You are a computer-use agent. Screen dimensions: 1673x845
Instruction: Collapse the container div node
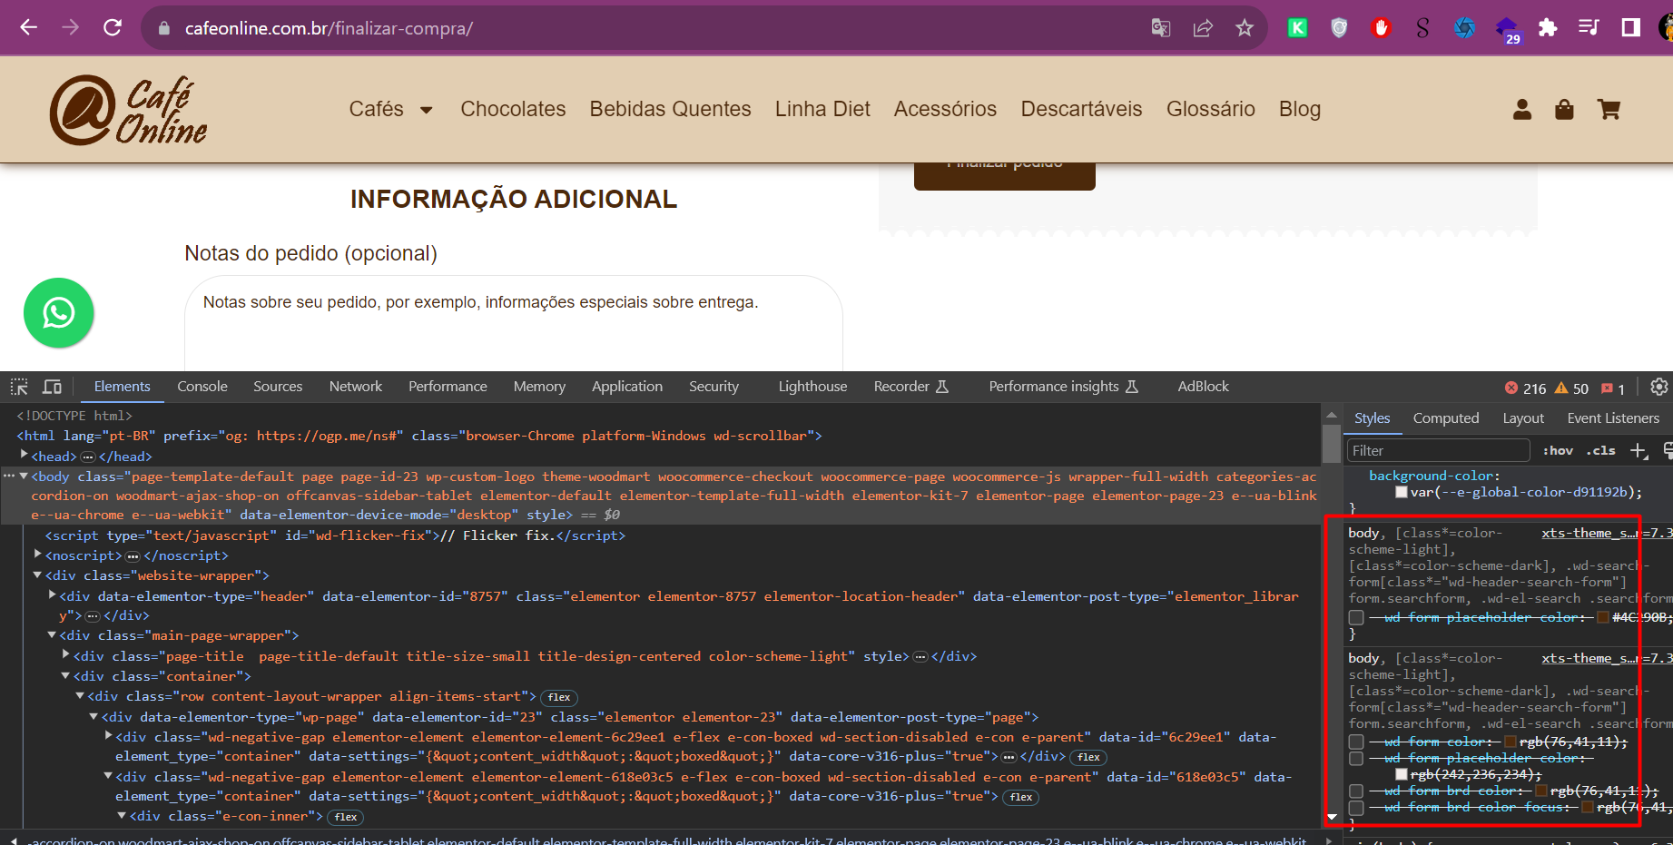(65, 675)
